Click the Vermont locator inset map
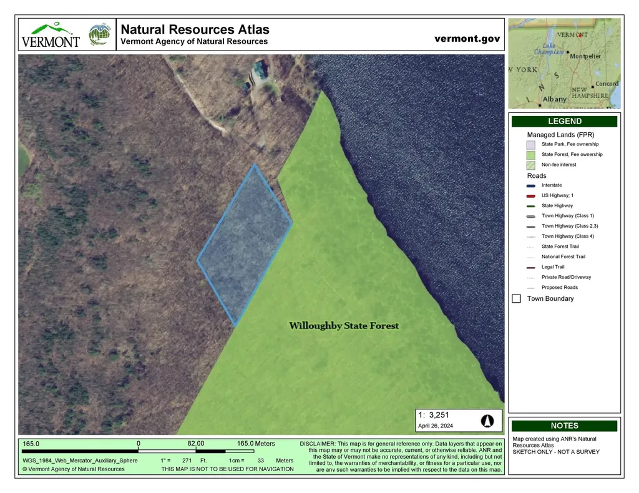 564,63
